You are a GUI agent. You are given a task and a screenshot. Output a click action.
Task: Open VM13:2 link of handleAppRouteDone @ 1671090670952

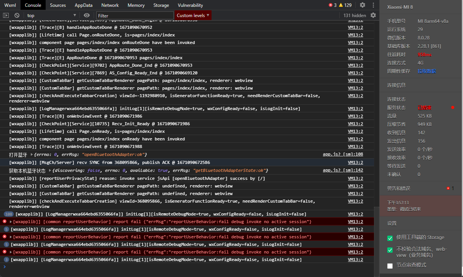click(355, 27)
